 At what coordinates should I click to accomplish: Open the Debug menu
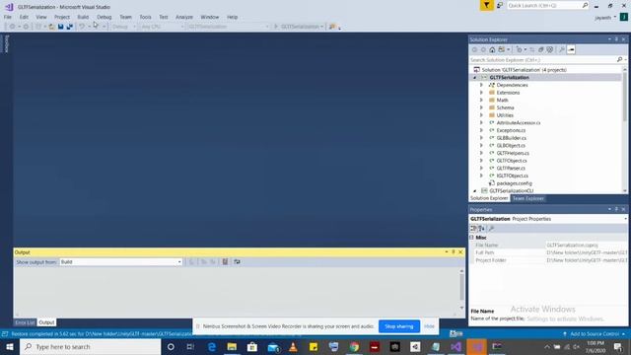(104, 17)
